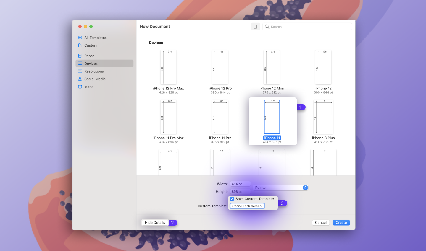The image size is (426, 251).
Task: Click the All Templates grid icon
Action: tap(80, 38)
